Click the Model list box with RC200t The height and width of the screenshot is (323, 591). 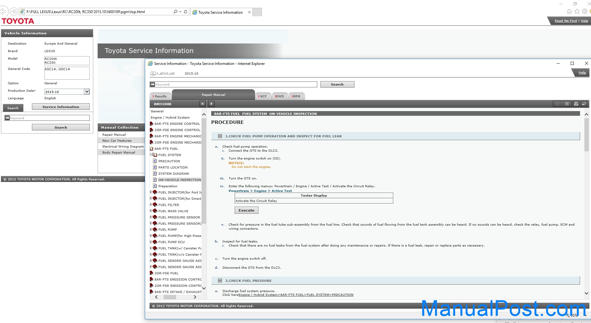[x=67, y=61]
